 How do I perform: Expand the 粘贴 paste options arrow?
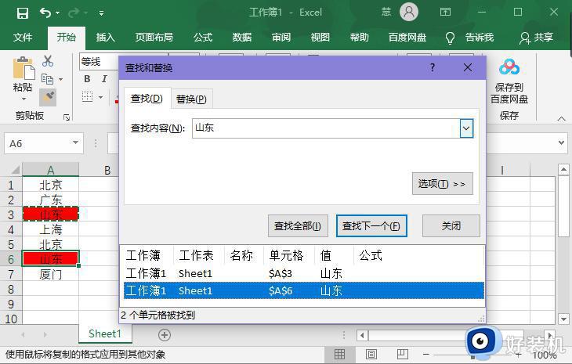point(24,99)
